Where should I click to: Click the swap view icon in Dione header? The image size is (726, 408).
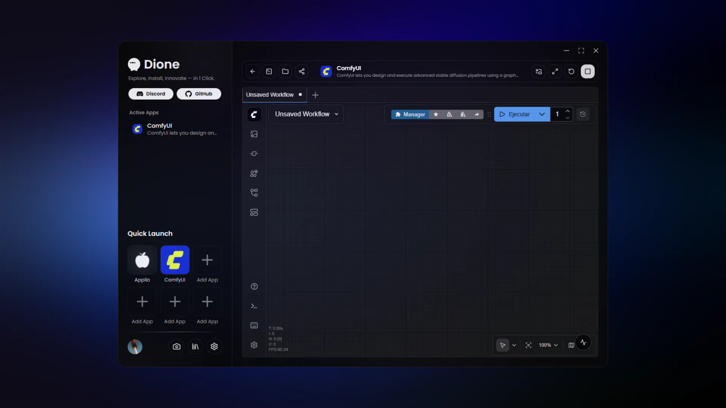(x=539, y=71)
